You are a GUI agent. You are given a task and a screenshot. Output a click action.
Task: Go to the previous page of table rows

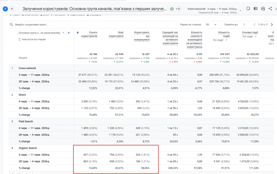pos(254,25)
